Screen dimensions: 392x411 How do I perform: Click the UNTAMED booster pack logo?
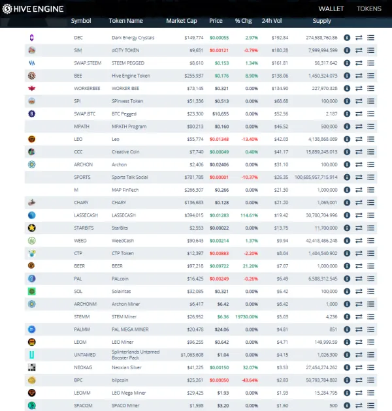coord(32,355)
